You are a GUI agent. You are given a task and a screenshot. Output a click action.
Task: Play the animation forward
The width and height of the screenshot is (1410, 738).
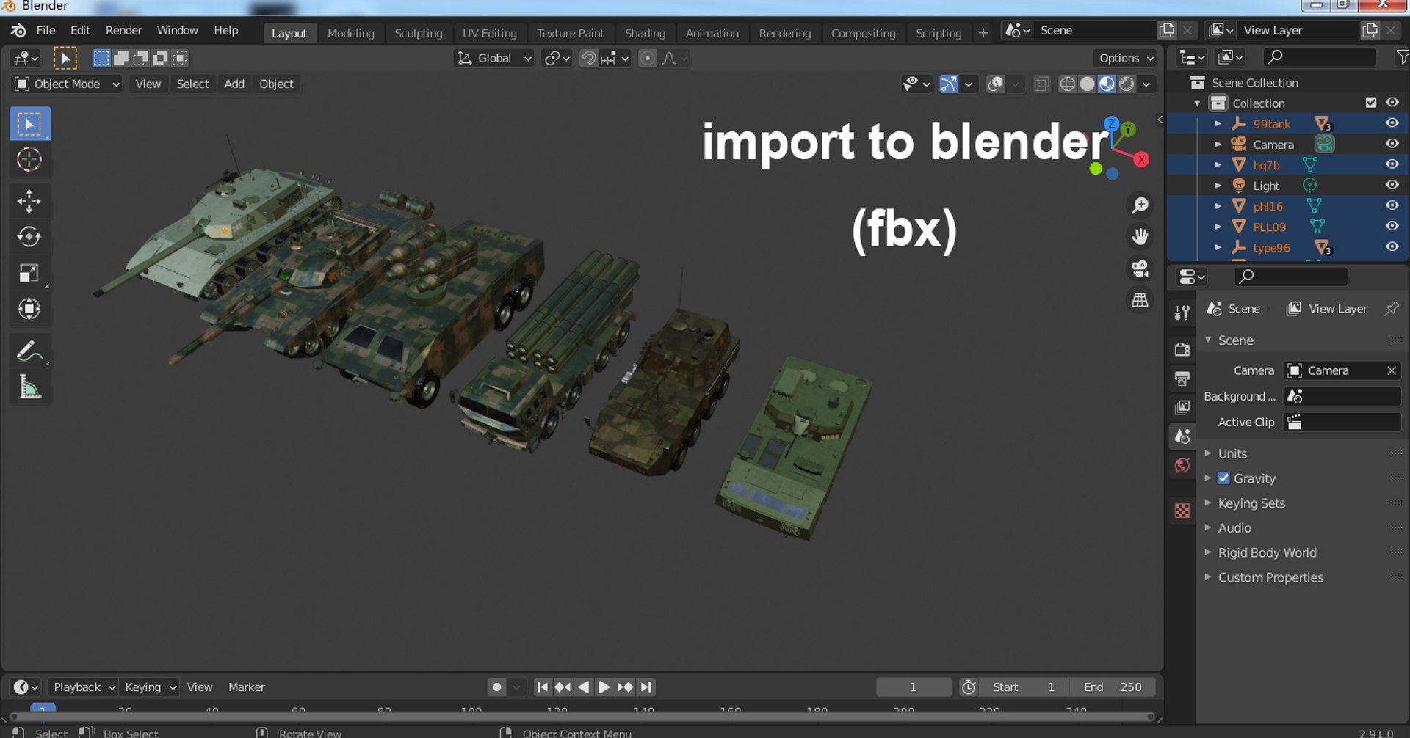pyautogui.click(x=604, y=687)
